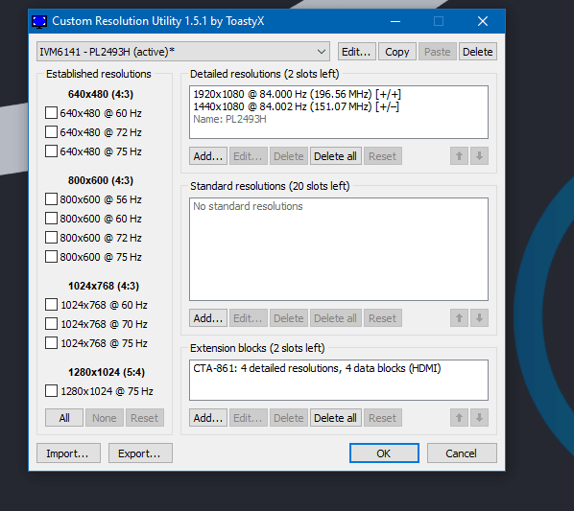Enable 1024x768 @ 60 Hz resolution
Screen dimensions: 574x511
[51, 305]
